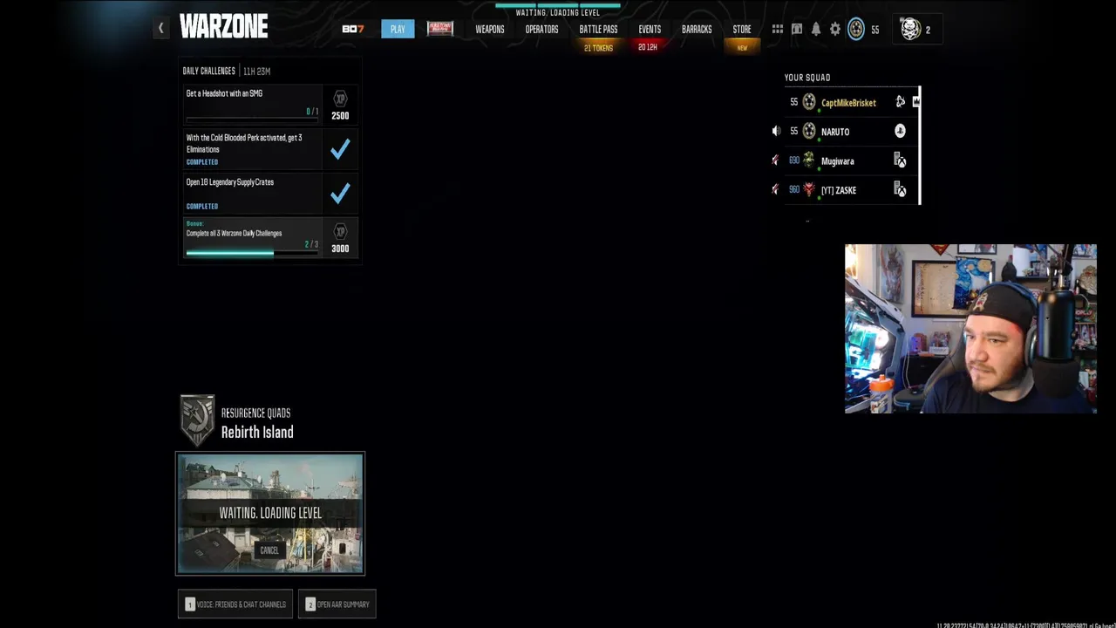Screen dimensions: 1116x628
Task: Click the Rebirth Island map thumbnail
Action: tap(270, 514)
